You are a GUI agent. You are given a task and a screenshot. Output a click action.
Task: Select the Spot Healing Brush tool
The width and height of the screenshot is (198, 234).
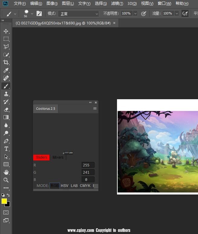click(x=6, y=78)
